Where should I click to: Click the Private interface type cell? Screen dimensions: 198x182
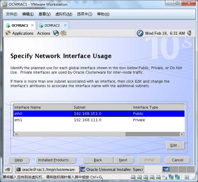[158, 120]
